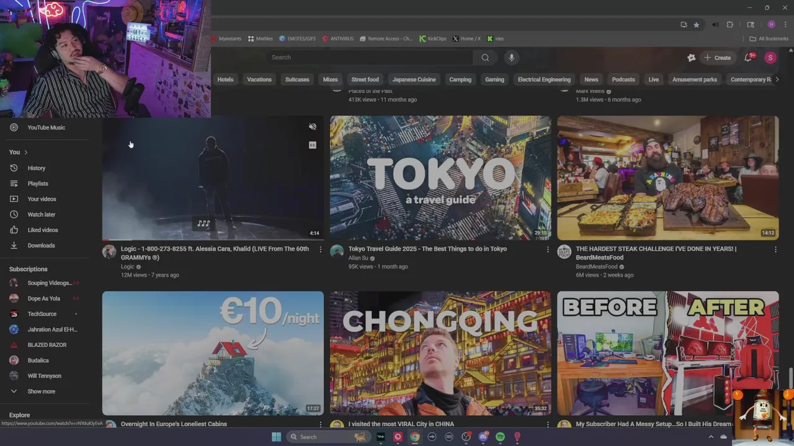Image resolution: width=794 pixels, height=446 pixels.
Task: Open the Chrome profile avatar
Action: tap(771, 25)
